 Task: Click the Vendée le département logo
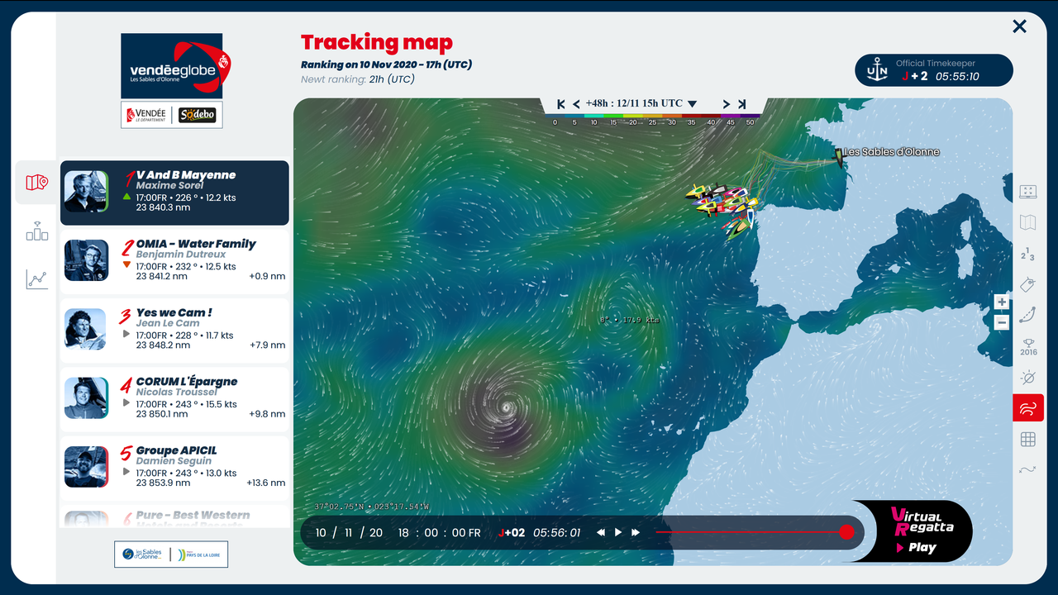146,115
